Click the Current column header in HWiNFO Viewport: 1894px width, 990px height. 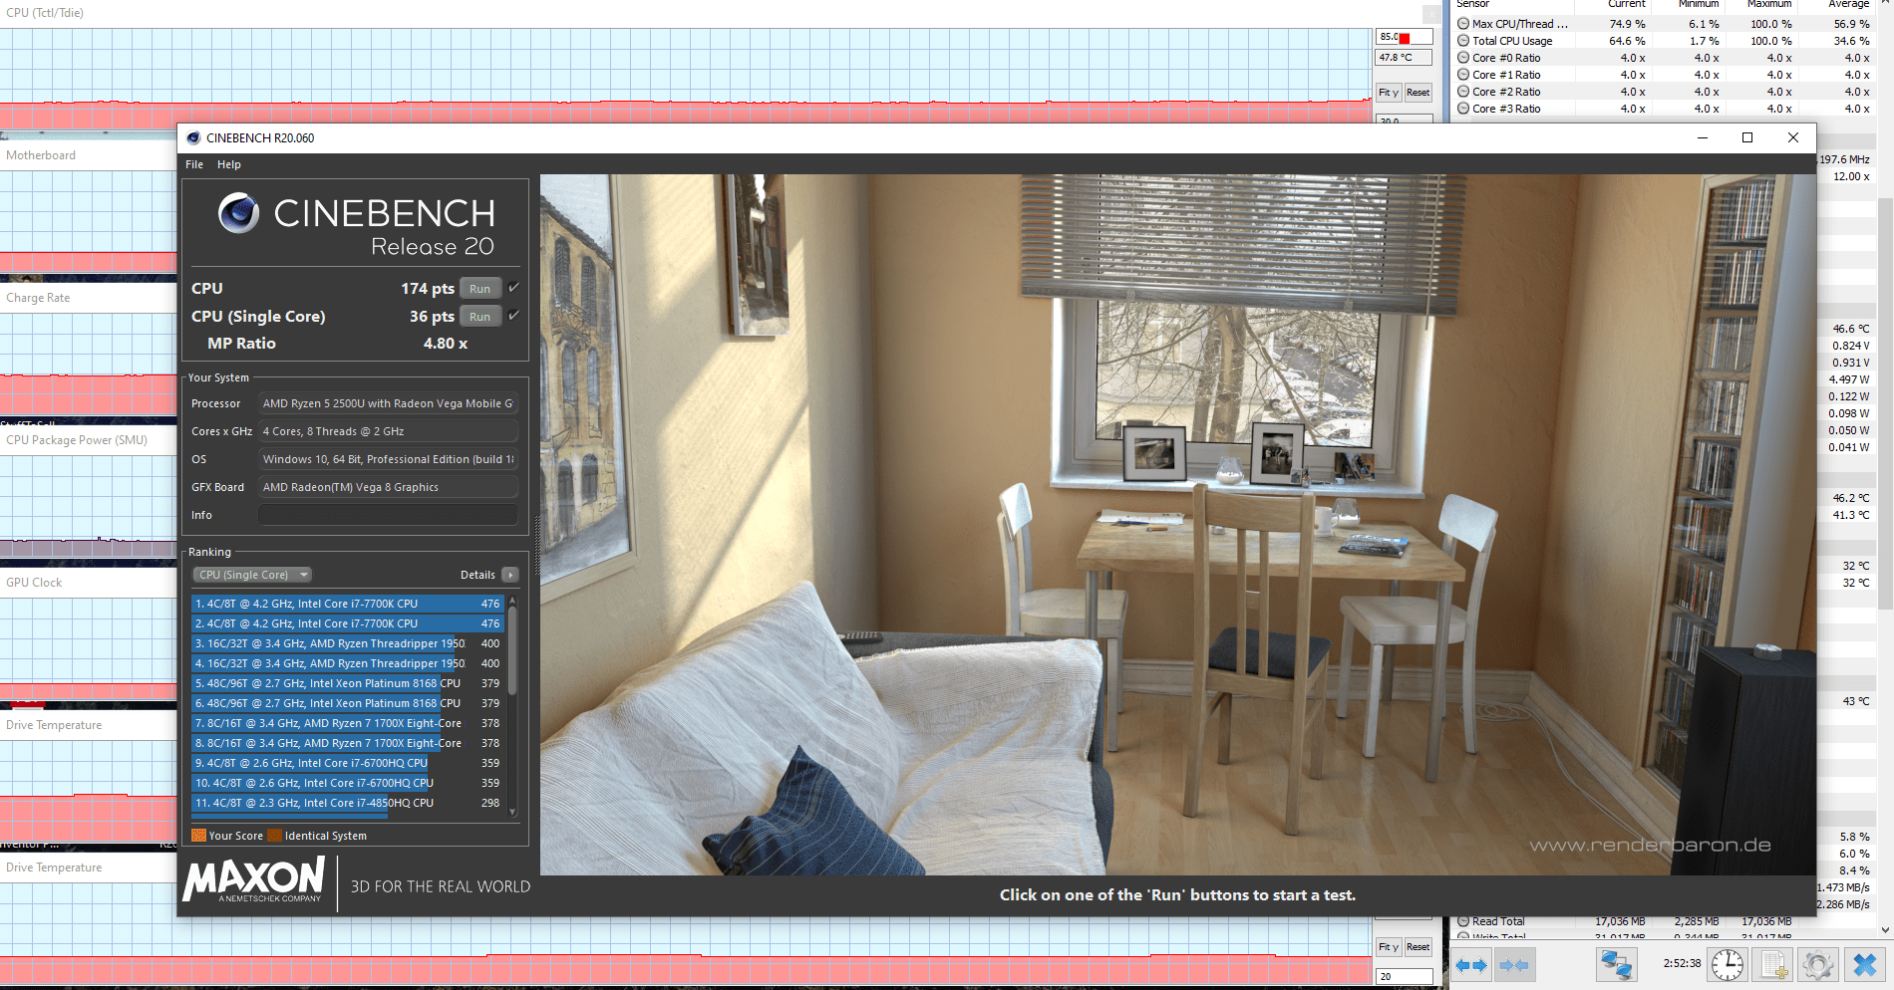tap(1626, 4)
